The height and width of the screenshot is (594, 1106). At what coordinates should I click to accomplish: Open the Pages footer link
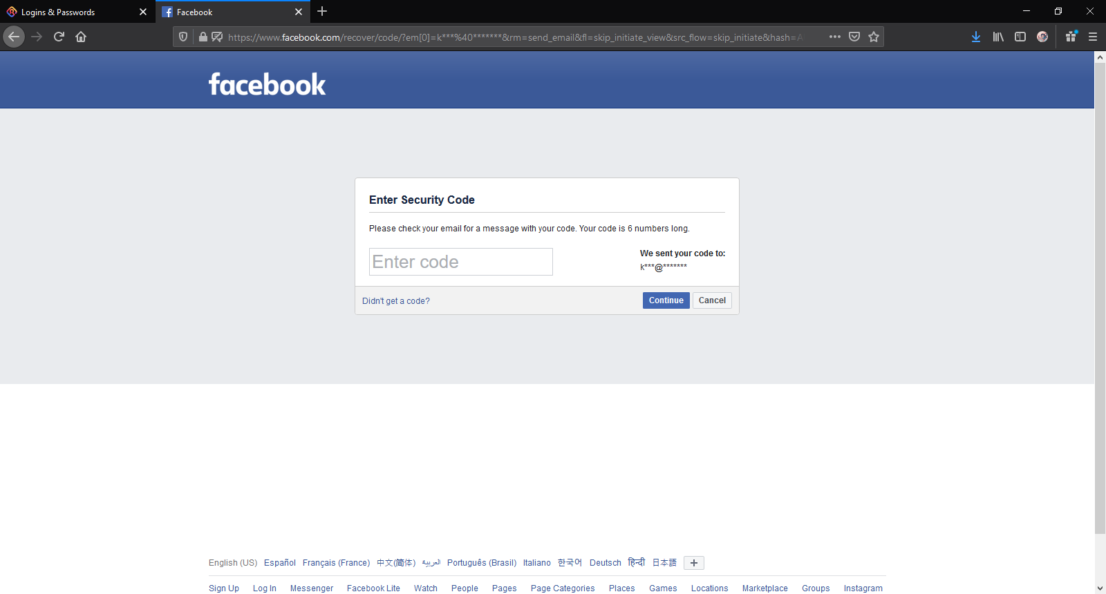point(505,588)
